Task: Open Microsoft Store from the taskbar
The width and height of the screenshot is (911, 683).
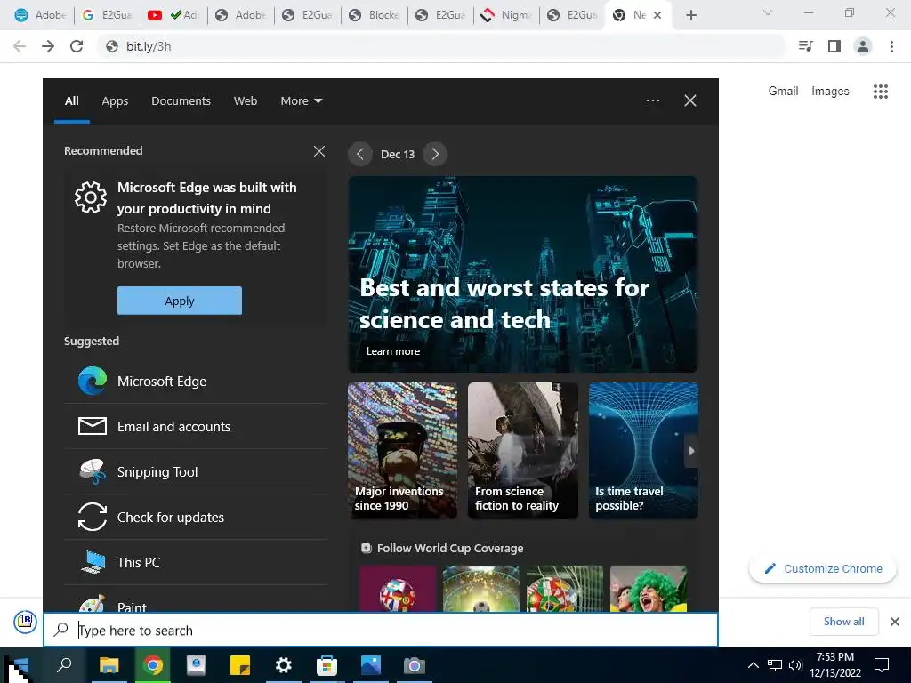Action: pos(327,665)
